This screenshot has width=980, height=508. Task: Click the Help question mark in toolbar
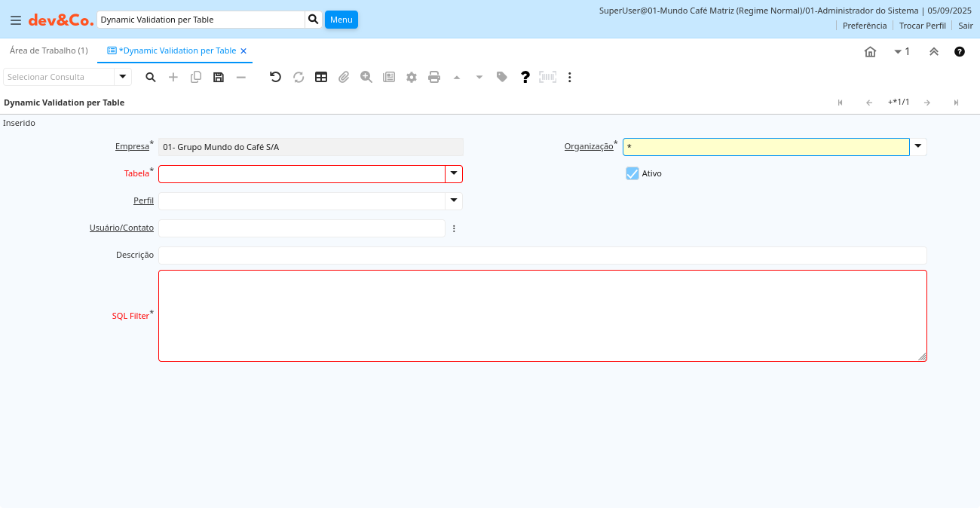click(525, 77)
